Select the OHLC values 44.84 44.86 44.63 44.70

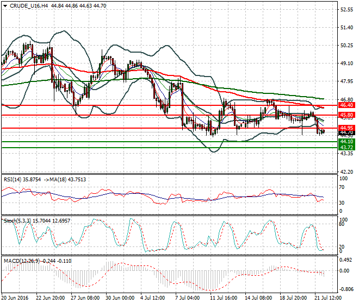point(78,6)
